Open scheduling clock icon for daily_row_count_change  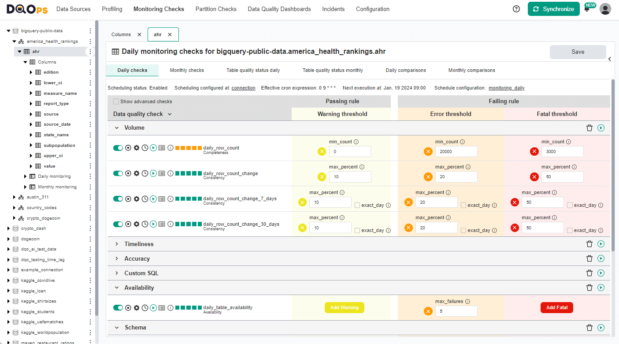click(x=145, y=173)
